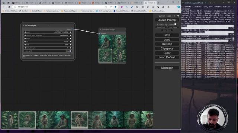Open the browser profile icon
This screenshot has height=133, width=238.
pyautogui.click(x=168, y=7)
